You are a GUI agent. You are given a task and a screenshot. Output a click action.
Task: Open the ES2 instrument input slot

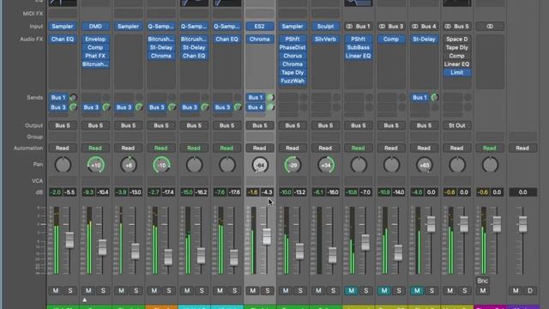(259, 27)
